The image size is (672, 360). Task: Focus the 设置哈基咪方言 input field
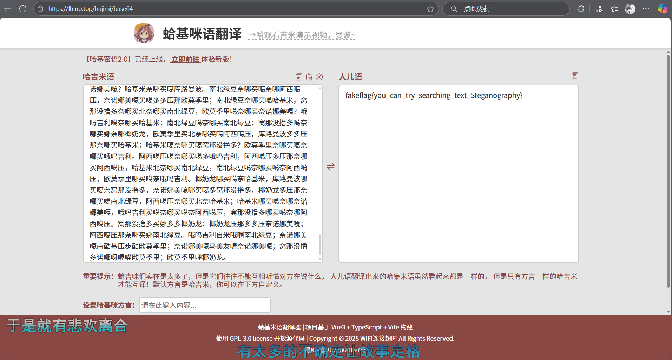204,305
